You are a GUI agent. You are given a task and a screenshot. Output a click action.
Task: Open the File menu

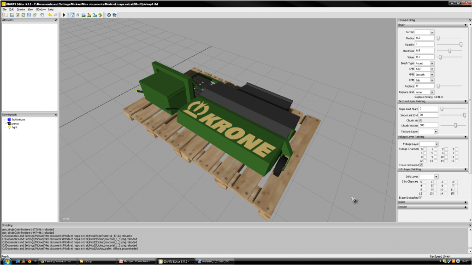coord(5,10)
